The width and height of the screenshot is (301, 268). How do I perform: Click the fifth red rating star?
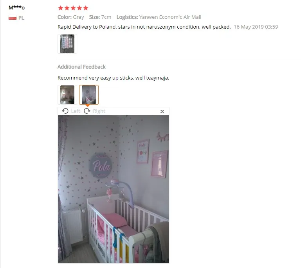coord(86,8)
